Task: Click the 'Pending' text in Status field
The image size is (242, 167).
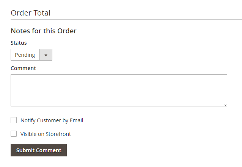Action: click(25, 55)
